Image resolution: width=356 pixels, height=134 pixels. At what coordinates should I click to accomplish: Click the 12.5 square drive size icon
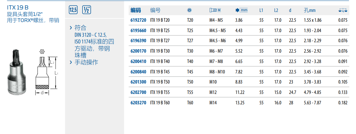point(73,10)
